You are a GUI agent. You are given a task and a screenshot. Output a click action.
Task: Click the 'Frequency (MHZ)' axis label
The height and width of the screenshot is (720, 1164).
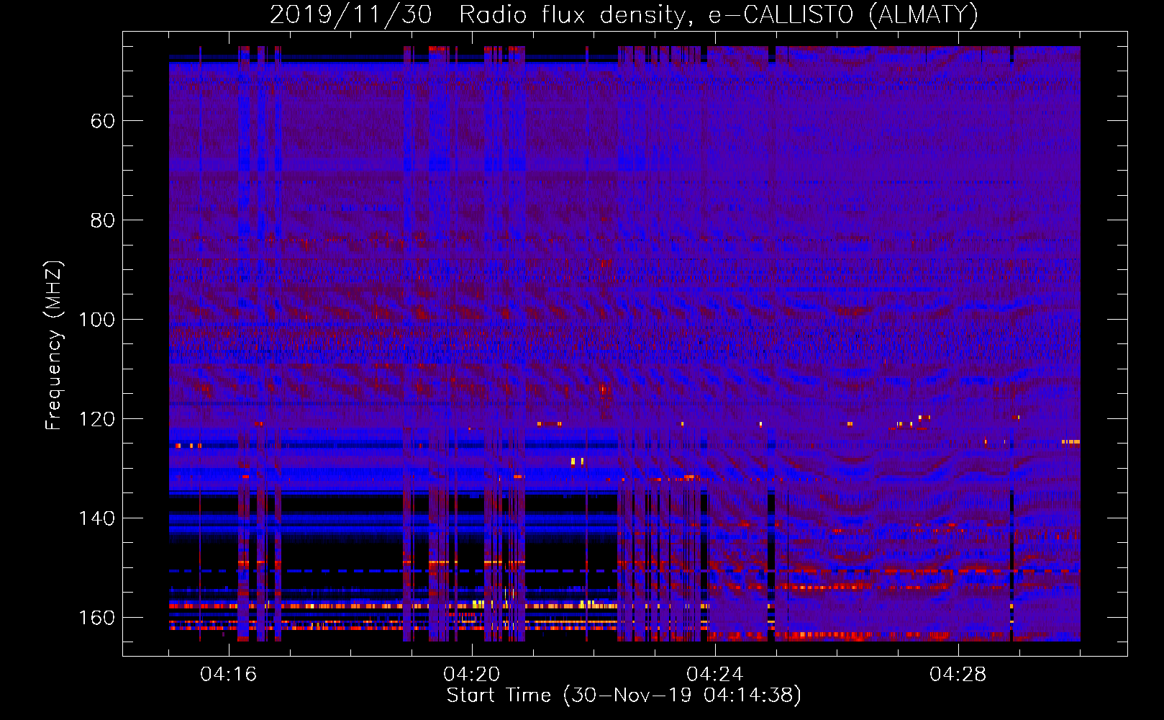[54, 346]
